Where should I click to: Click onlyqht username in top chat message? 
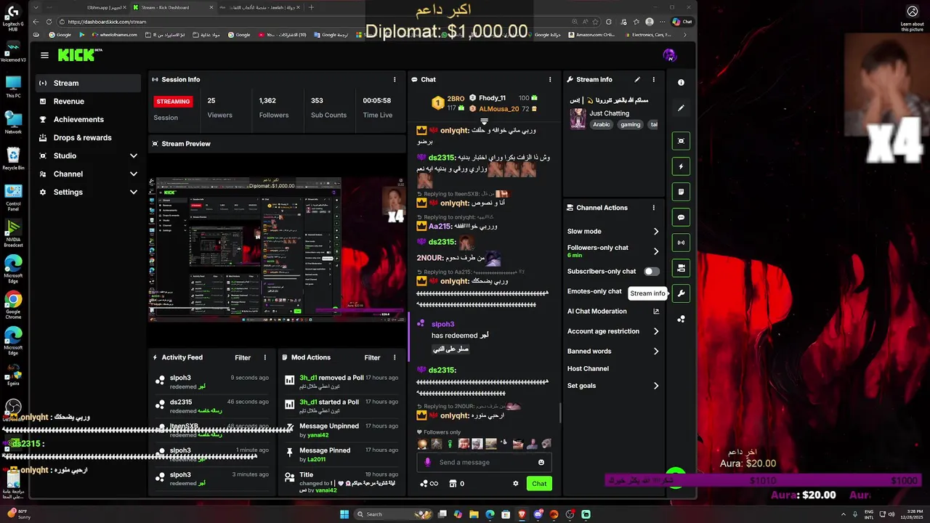454,131
